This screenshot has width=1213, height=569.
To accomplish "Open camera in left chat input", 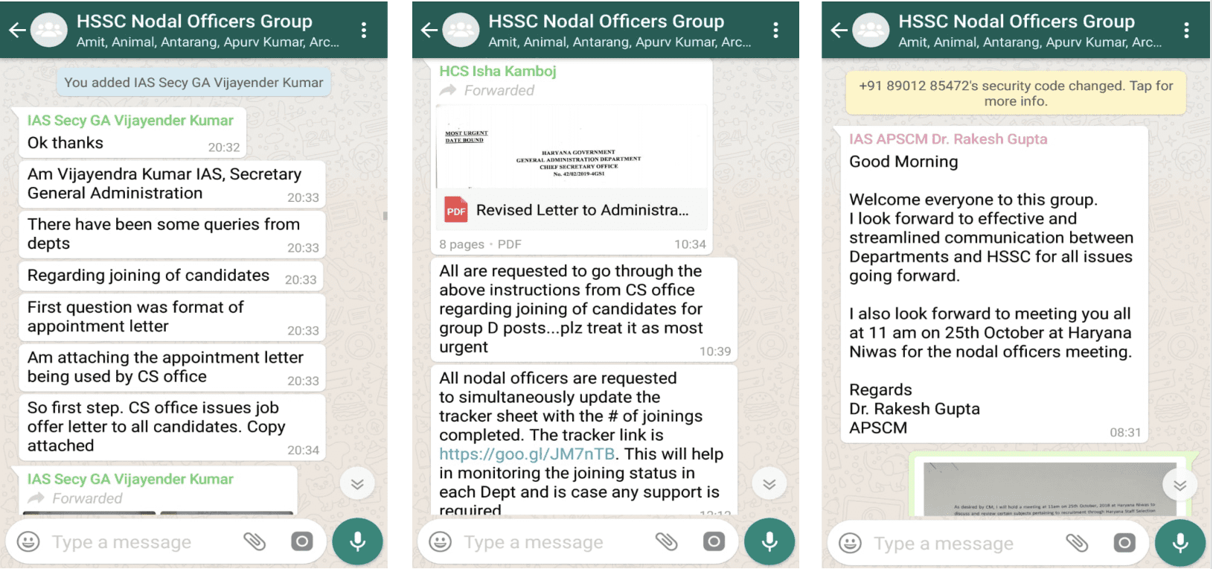I will [x=301, y=541].
